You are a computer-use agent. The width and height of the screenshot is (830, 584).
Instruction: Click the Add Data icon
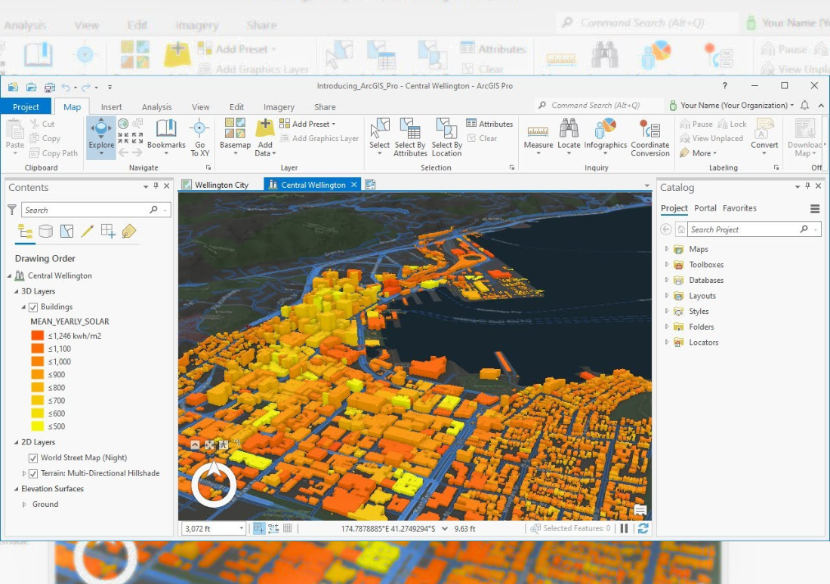(x=264, y=128)
